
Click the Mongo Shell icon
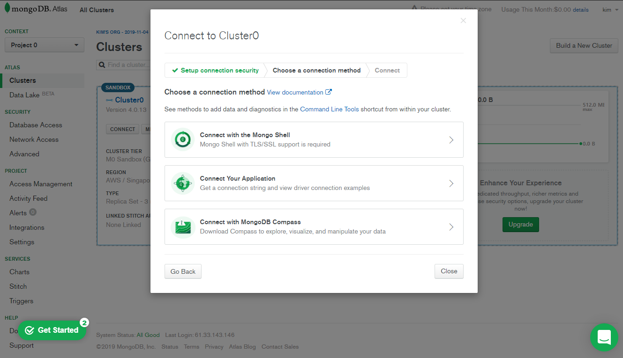[183, 139]
